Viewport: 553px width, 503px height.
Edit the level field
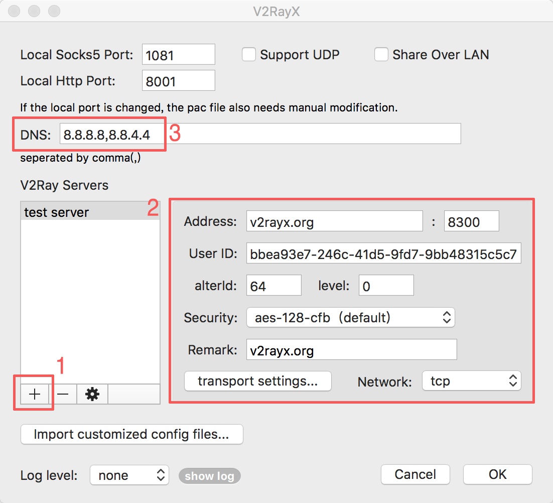click(x=386, y=285)
